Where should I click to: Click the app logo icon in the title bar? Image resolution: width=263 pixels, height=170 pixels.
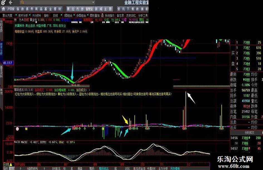click(3, 2)
